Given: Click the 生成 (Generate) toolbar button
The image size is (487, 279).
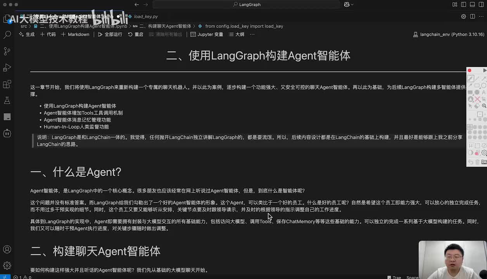Looking at the screenshot, I should 27,34.
